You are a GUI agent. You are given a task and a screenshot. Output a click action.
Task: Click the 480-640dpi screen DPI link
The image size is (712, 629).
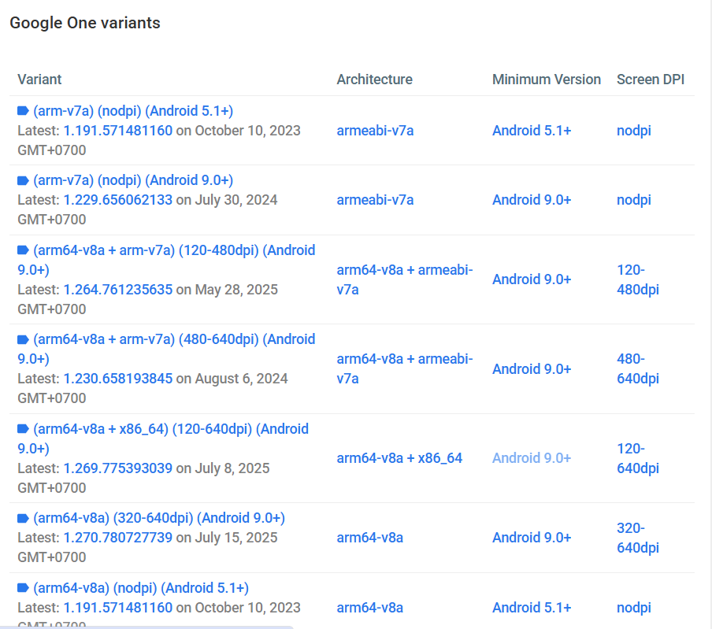pyautogui.click(x=638, y=368)
